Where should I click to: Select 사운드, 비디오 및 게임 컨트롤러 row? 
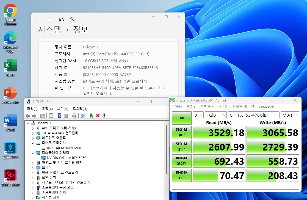pos(66,183)
